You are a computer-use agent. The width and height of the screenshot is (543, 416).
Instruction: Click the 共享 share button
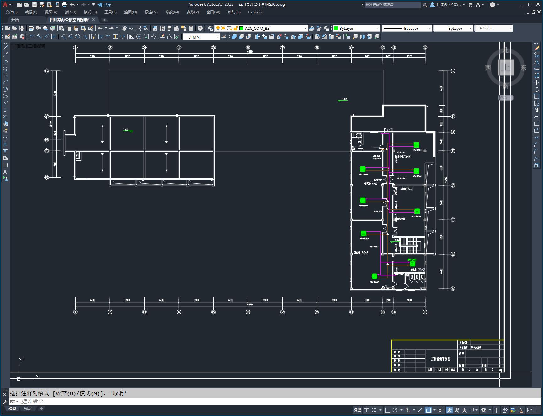click(x=104, y=5)
